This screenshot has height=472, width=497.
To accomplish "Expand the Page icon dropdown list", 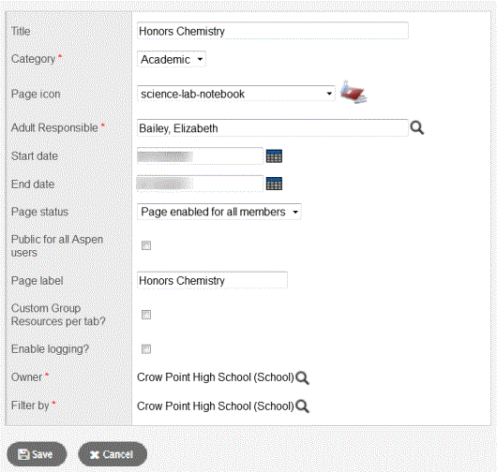I will pyautogui.click(x=236, y=94).
